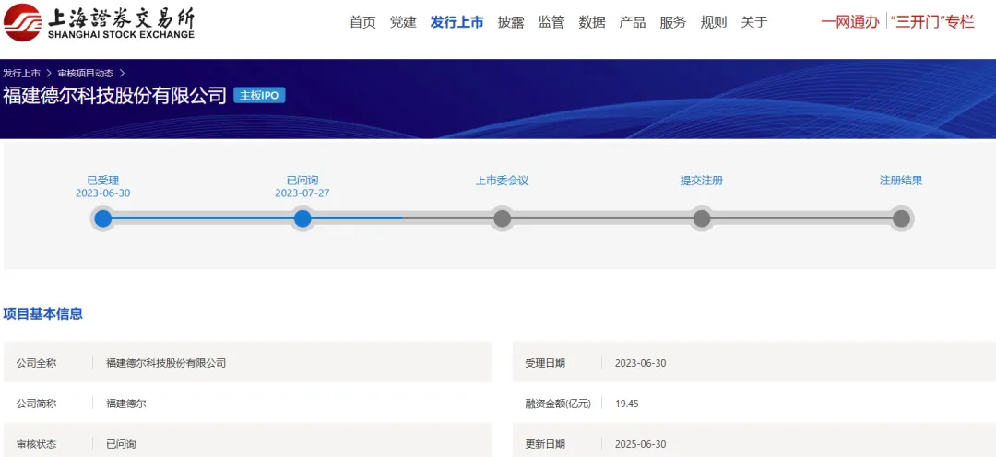This screenshot has width=996, height=457.
Task: Click the 发行上市 breadcrumb link
Action: tap(21, 73)
